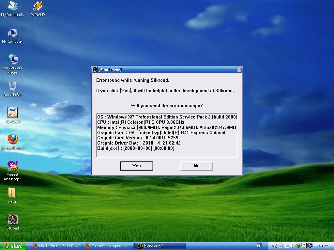Select the Silkroad game shortcut
The width and height of the screenshot is (334, 250).
tap(13, 222)
